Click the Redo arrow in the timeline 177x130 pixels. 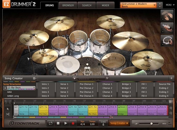[x=10, y=102]
